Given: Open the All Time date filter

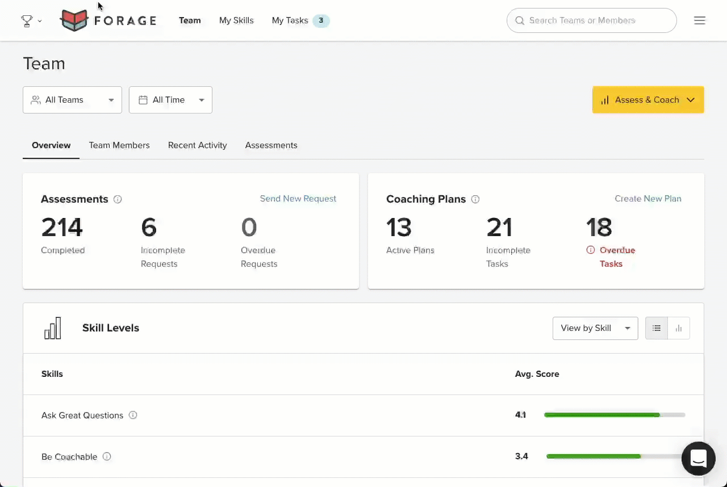Looking at the screenshot, I should point(170,100).
